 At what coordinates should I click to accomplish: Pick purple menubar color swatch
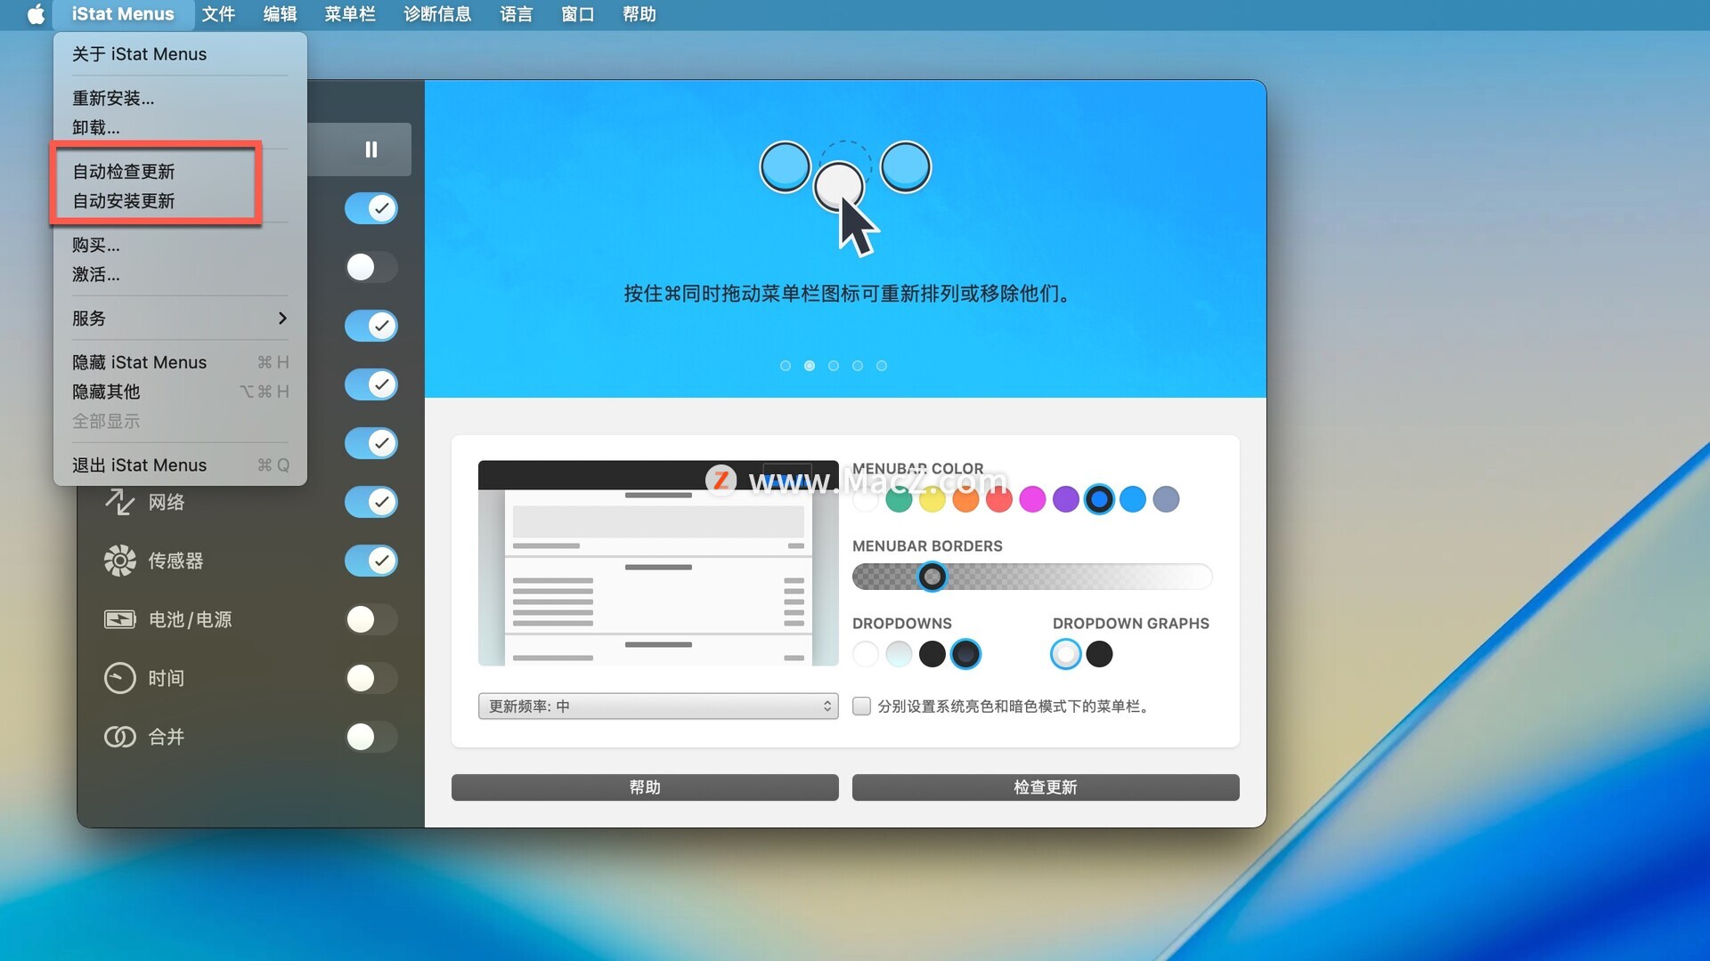pyautogui.click(x=1066, y=499)
